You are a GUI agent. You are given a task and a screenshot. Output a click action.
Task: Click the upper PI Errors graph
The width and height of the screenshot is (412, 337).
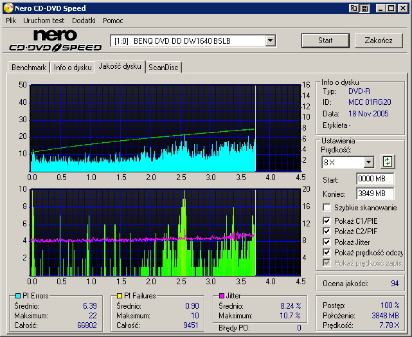click(x=165, y=128)
